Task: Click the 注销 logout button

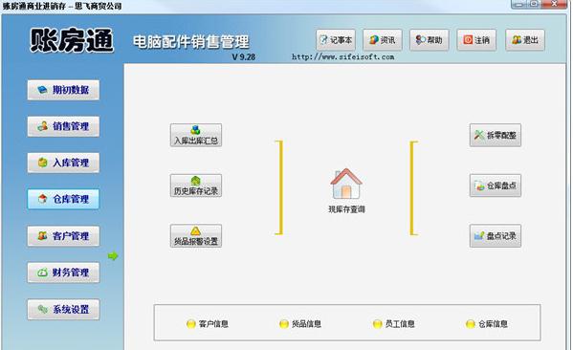Action: click(476, 40)
